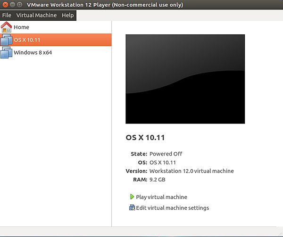Click "Workstation 12.0 virtual machine" version text

191,171
